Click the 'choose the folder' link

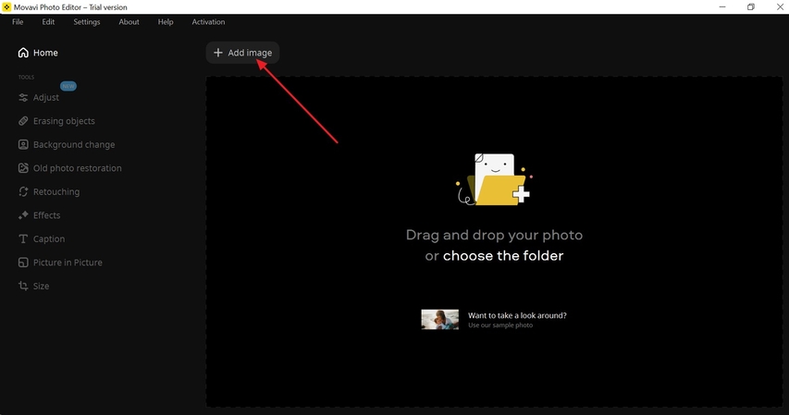point(503,255)
